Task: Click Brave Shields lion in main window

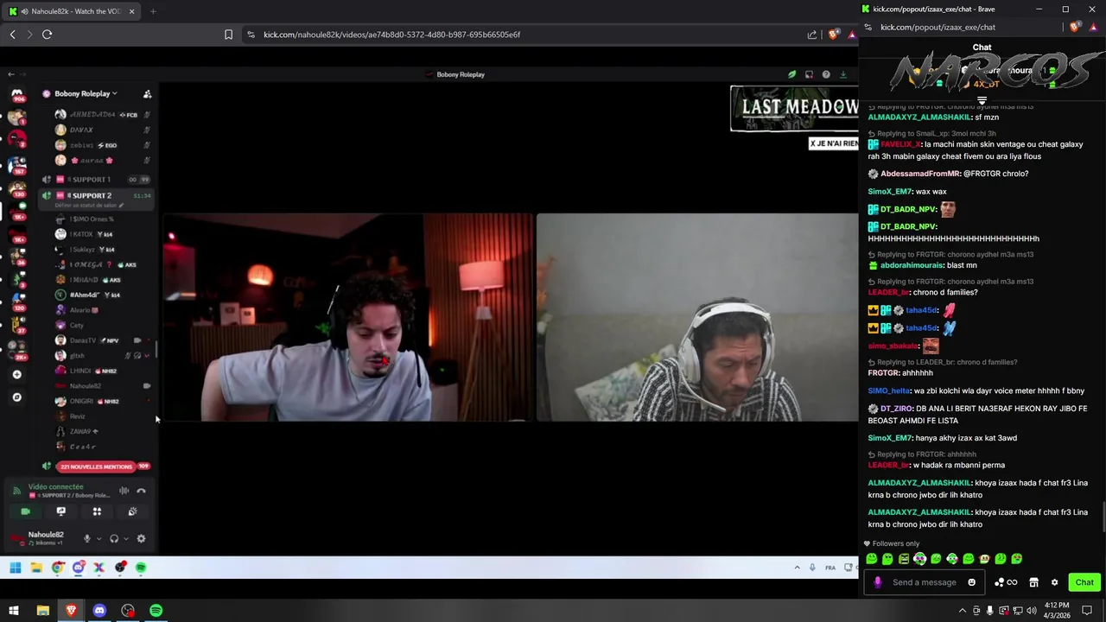Action: click(833, 35)
